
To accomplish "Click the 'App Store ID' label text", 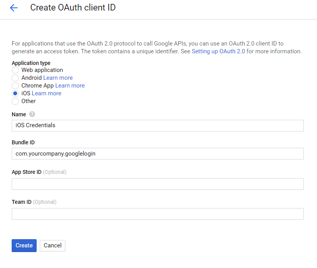I will (26, 172).
